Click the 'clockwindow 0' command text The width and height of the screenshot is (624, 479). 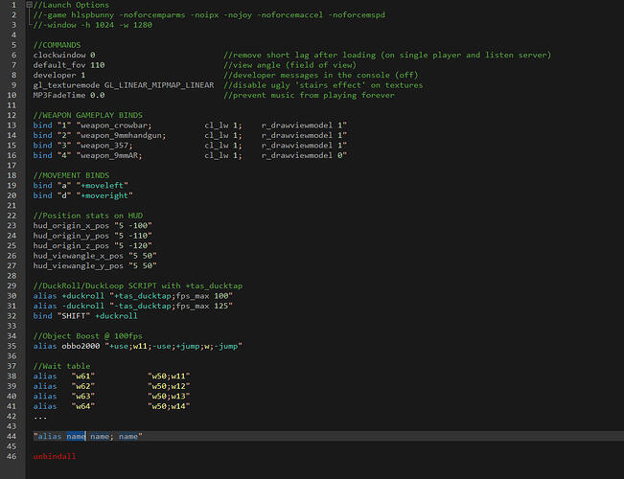(x=64, y=55)
